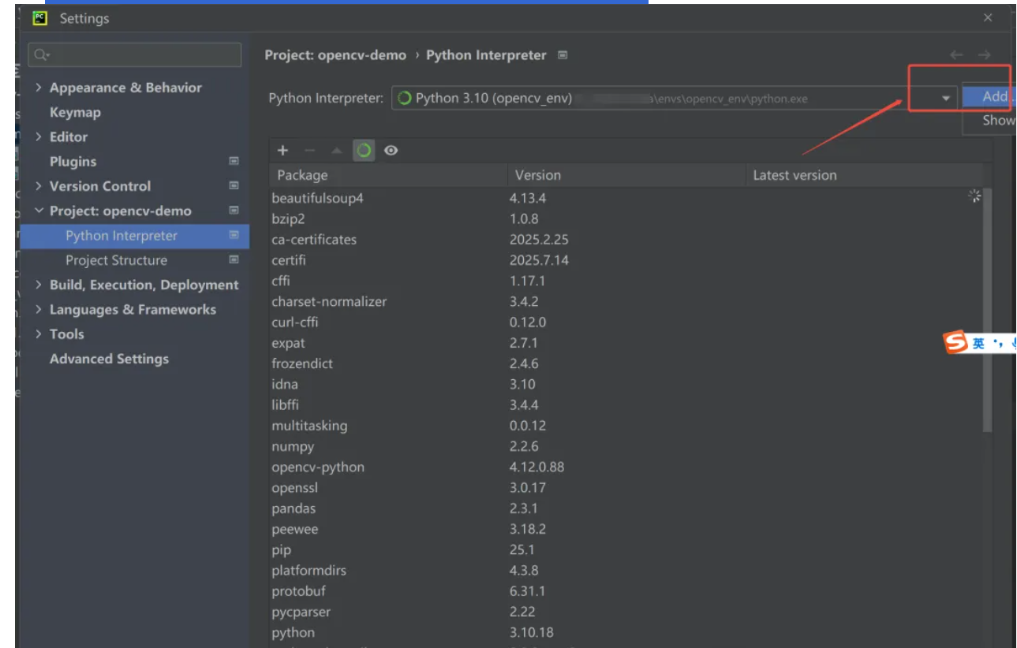
Task: Toggle the Use Conda Package Manager icon
Action: click(364, 151)
